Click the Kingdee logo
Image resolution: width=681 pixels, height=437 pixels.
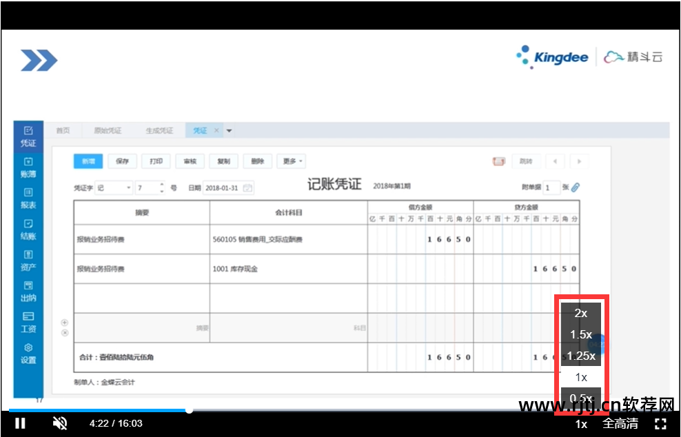552,57
